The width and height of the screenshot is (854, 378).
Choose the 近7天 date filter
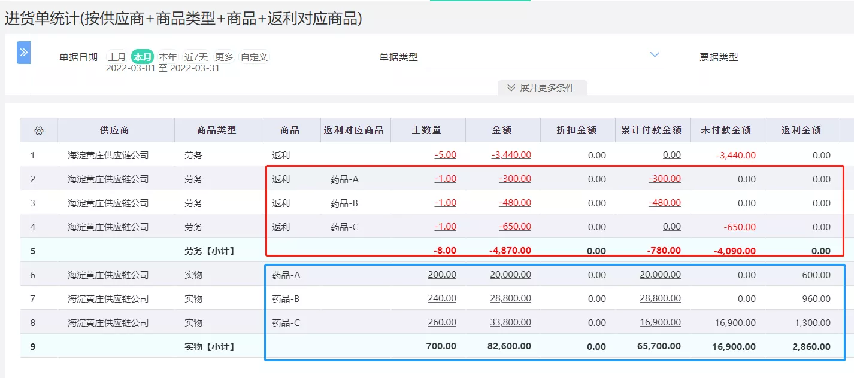[x=196, y=57]
